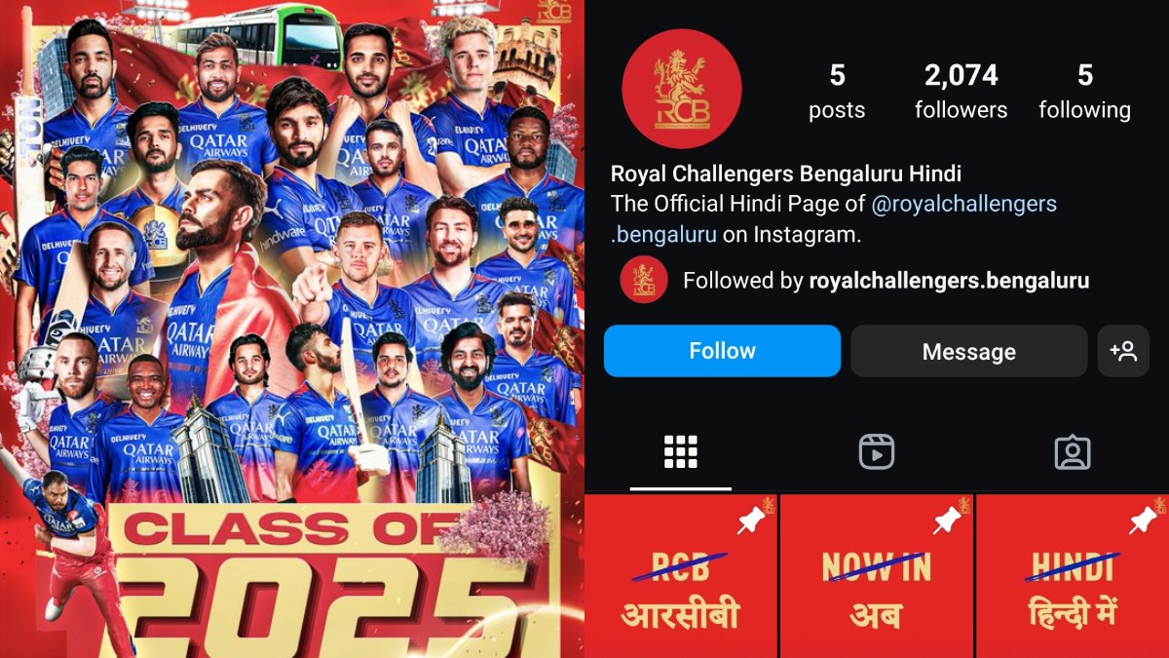Screen dimensions: 1169x658
Task: Open the pinned RCB आरसीबी post
Action: click(681, 576)
